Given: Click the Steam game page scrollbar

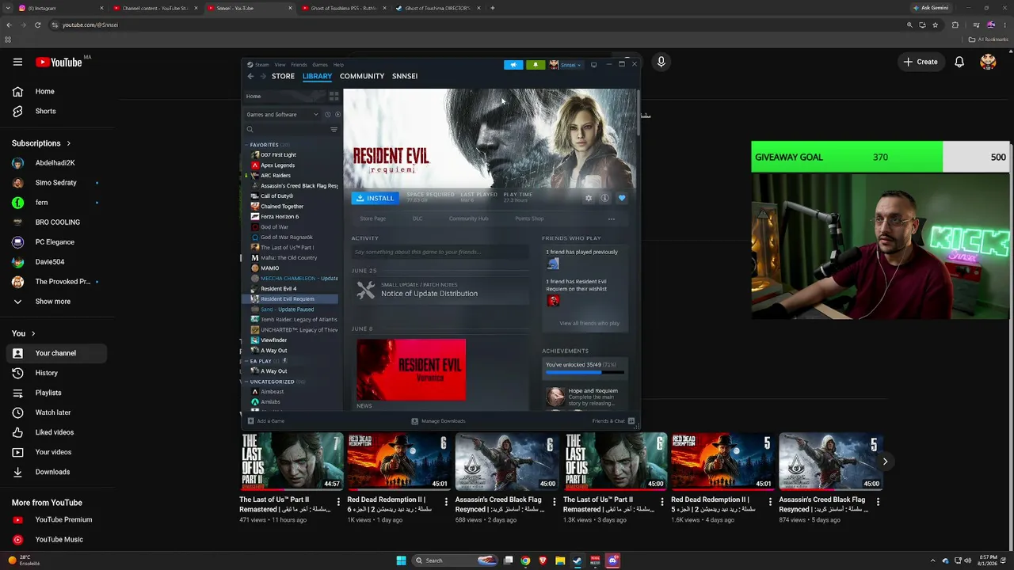Looking at the screenshot, I should point(638,111).
